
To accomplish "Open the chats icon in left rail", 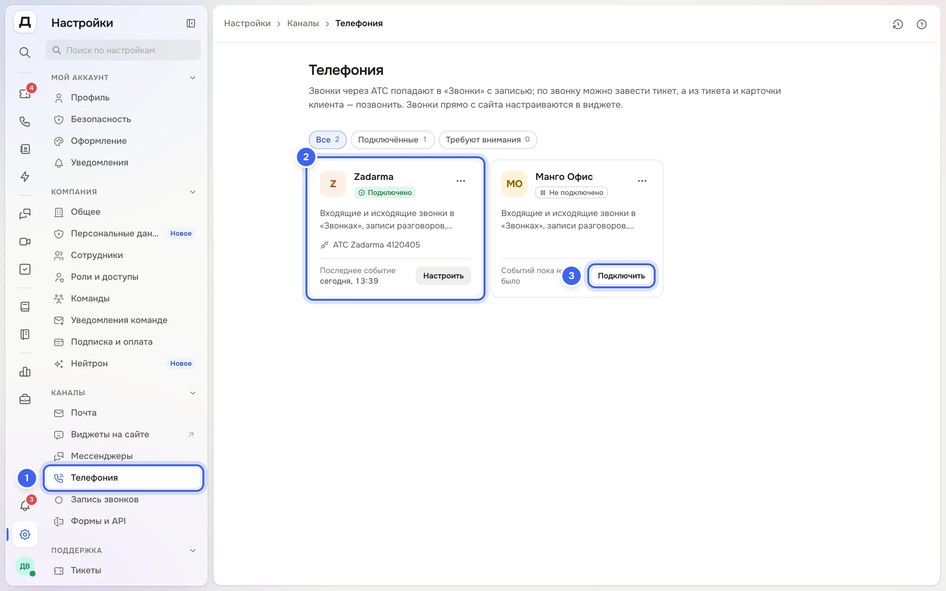I will point(25,214).
